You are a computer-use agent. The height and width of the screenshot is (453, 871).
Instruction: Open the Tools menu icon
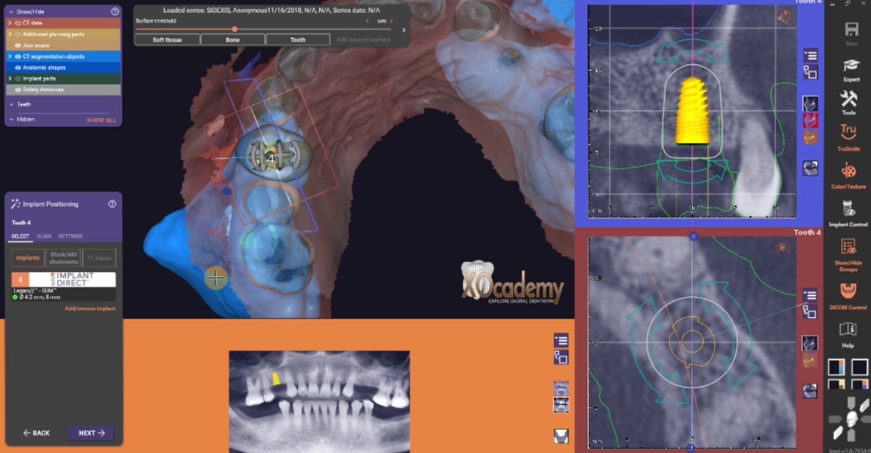click(848, 100)
